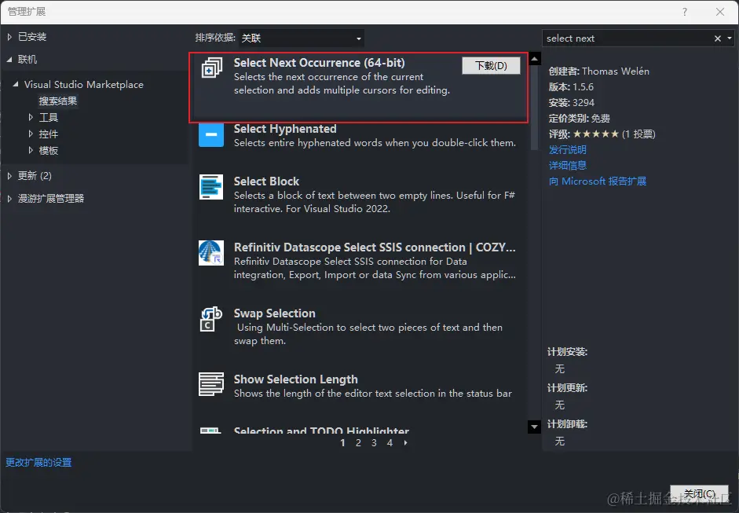Viewport: 739px width, 513px height.
Task: Expand the 控件 node
Action: (31, 134)
